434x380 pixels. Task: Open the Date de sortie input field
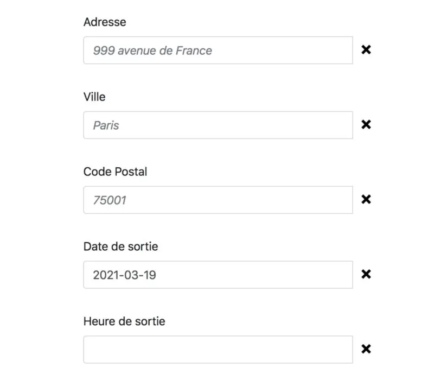pos(218,275)
